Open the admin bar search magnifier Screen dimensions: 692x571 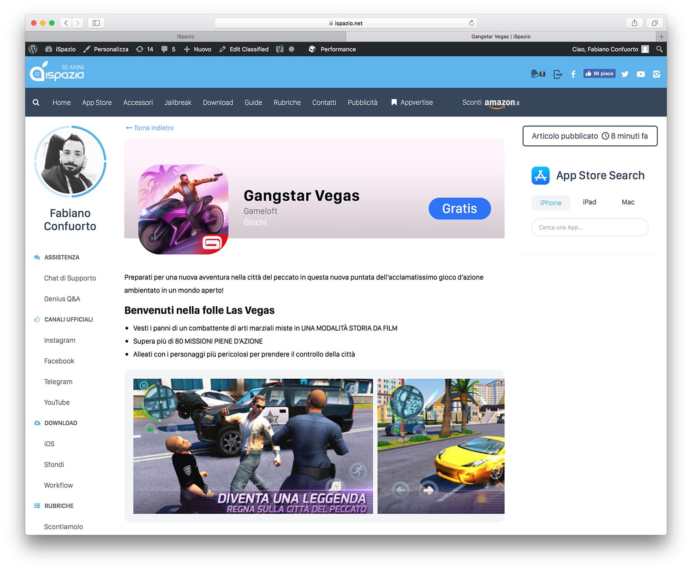pyautogui.click(x=659, y=49)
